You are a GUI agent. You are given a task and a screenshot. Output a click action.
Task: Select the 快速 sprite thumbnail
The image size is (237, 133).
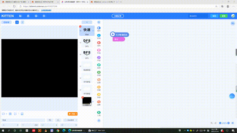coord(87,31)
